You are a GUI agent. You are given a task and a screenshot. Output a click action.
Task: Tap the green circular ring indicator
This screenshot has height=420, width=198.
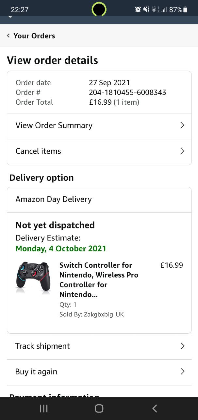(99, 9)
